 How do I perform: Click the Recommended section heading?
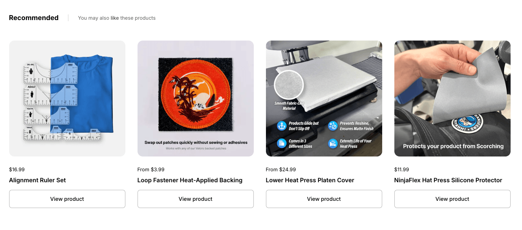point(34,18)
